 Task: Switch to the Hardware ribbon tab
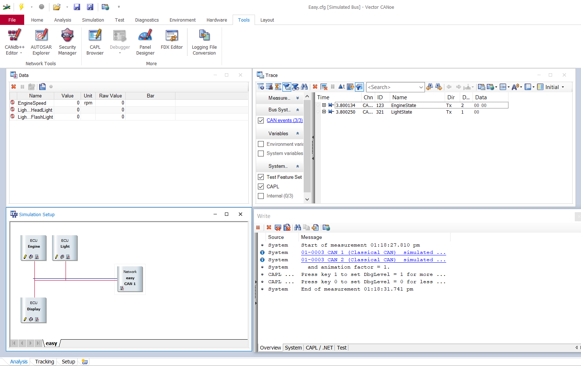[217, 20]
